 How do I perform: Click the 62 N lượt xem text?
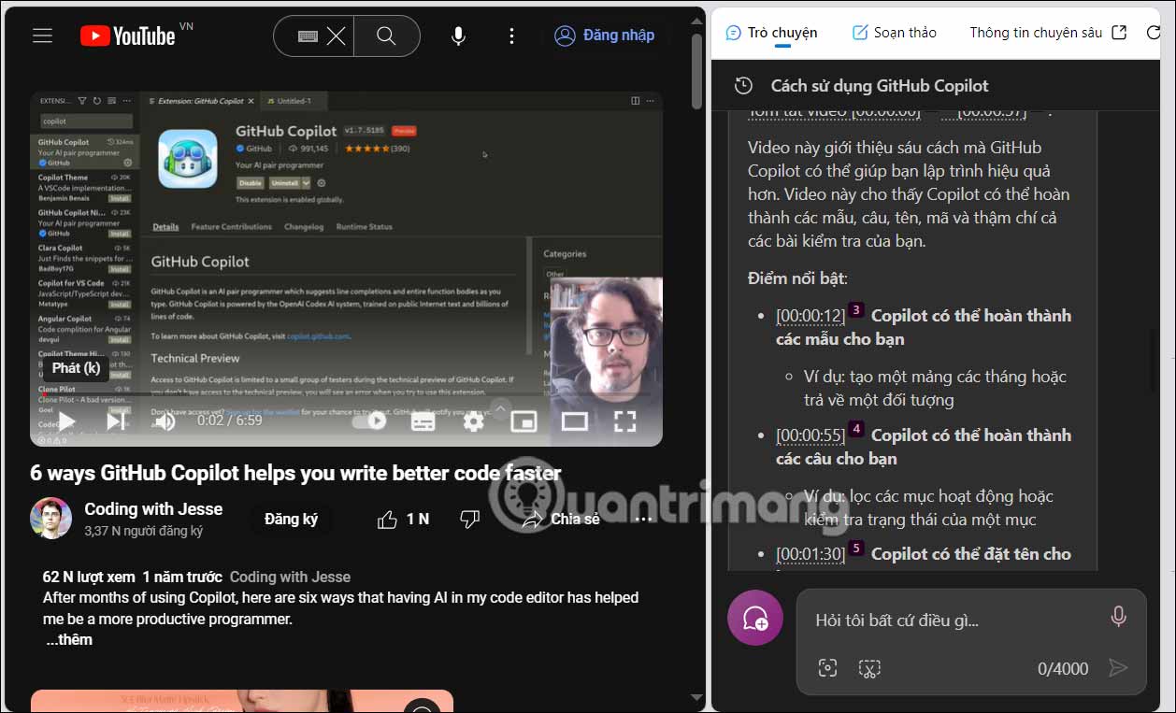click(90, 578)
